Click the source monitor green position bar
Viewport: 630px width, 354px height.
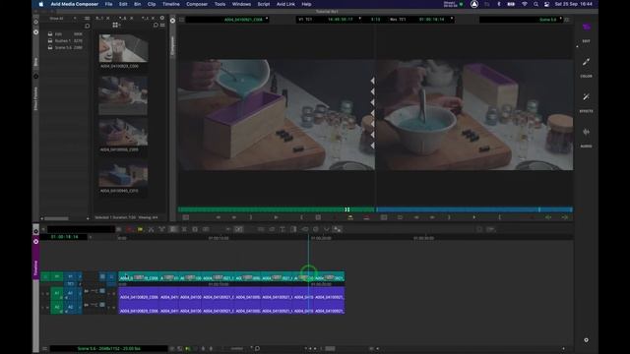coord(276,209)
